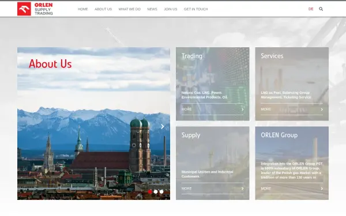This screenshot has height=216, width=346.
Task: Click the About Us slide heading
Action: pos(50,64)
